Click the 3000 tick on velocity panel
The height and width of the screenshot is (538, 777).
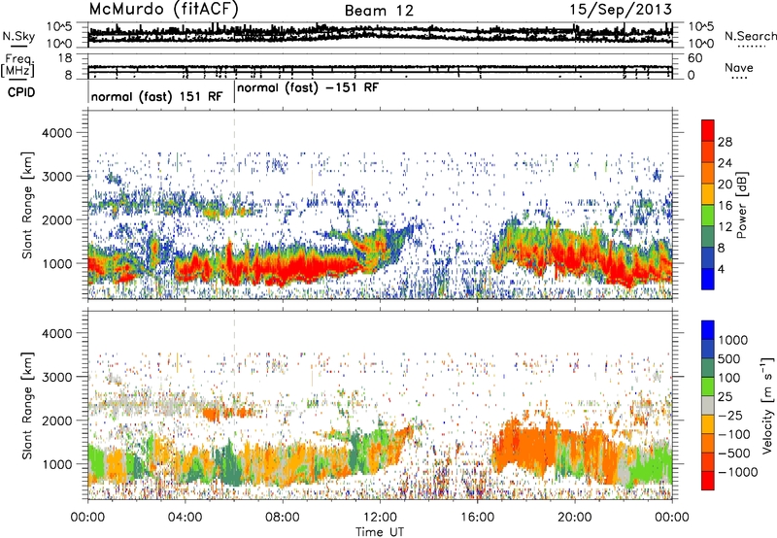click(56, 377)
